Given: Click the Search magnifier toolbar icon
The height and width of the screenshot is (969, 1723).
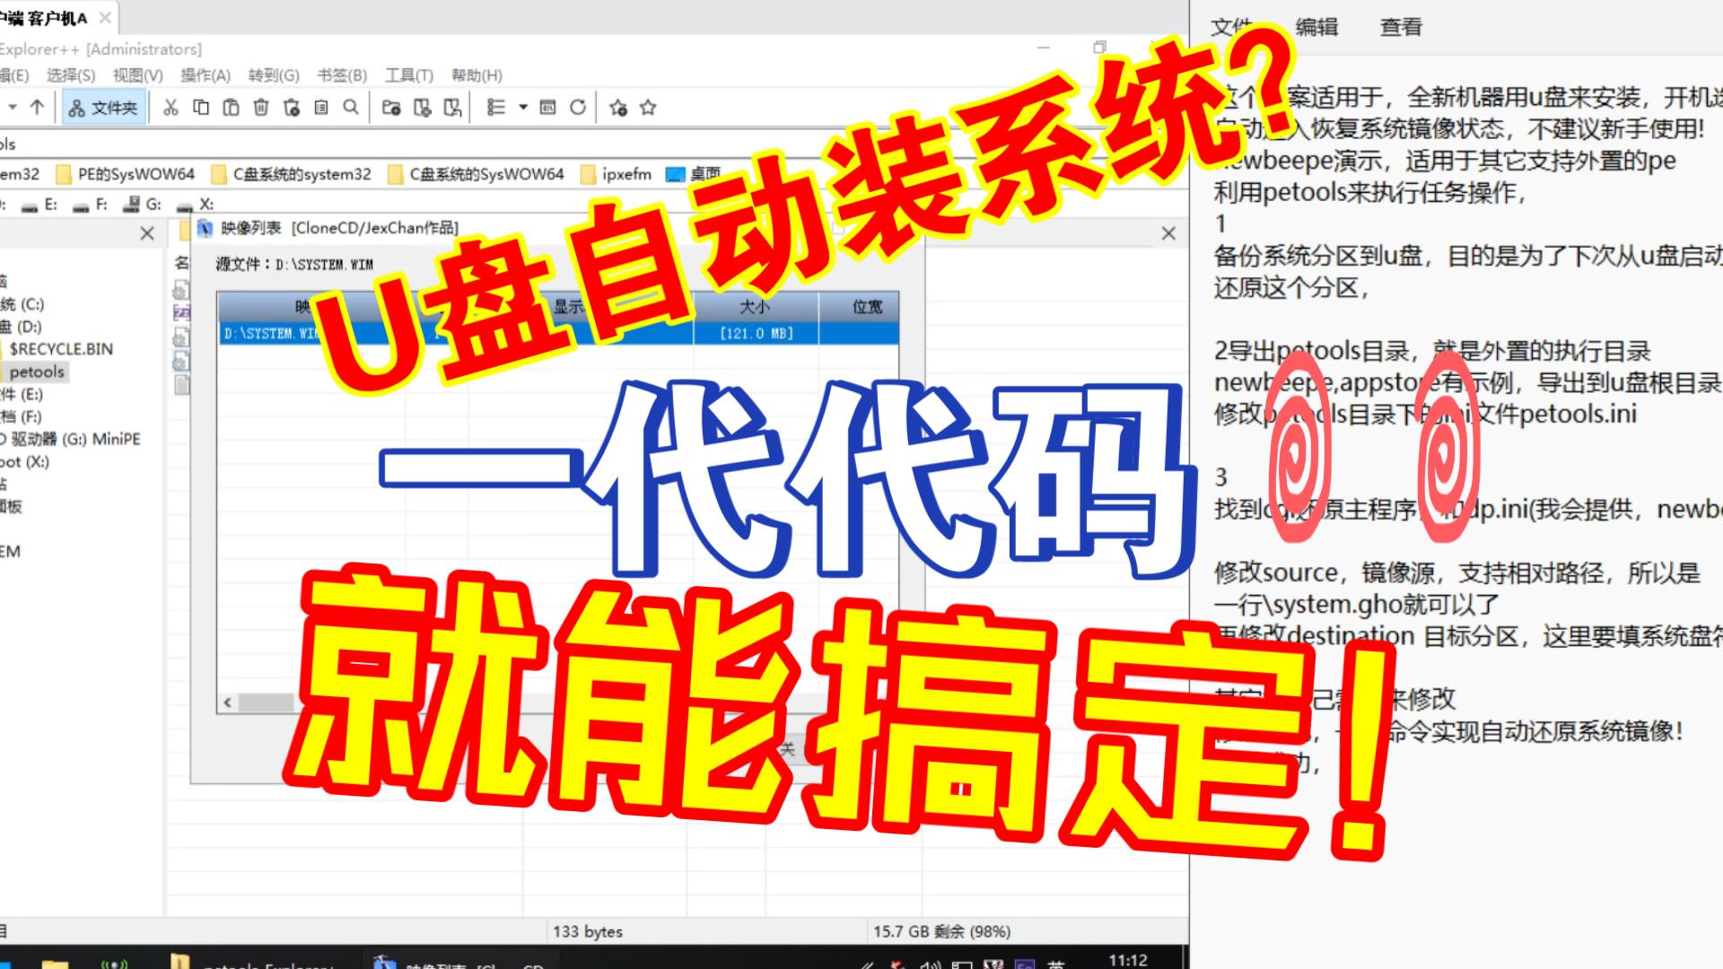Looking at the screenshot, I should (x=351, y=108).
